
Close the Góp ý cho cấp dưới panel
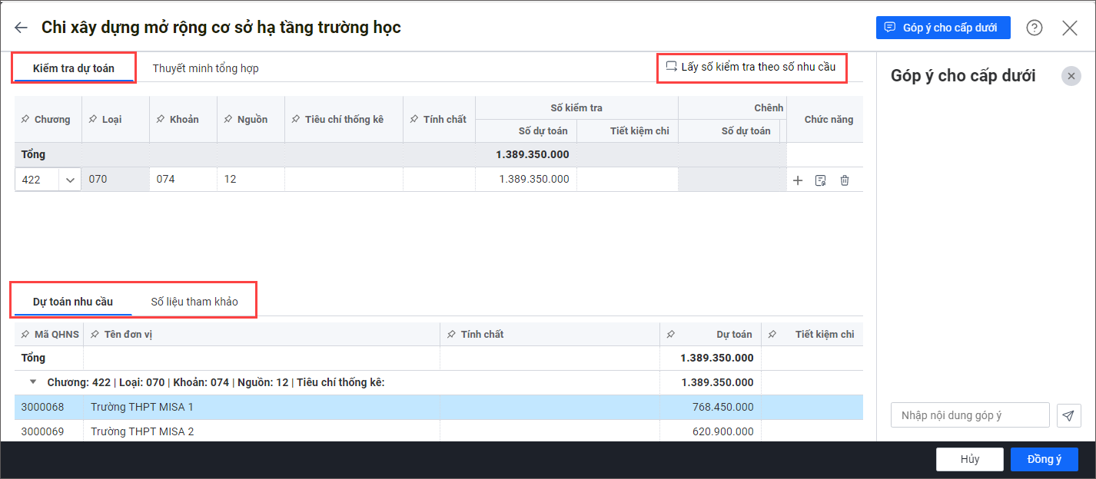1071,75
